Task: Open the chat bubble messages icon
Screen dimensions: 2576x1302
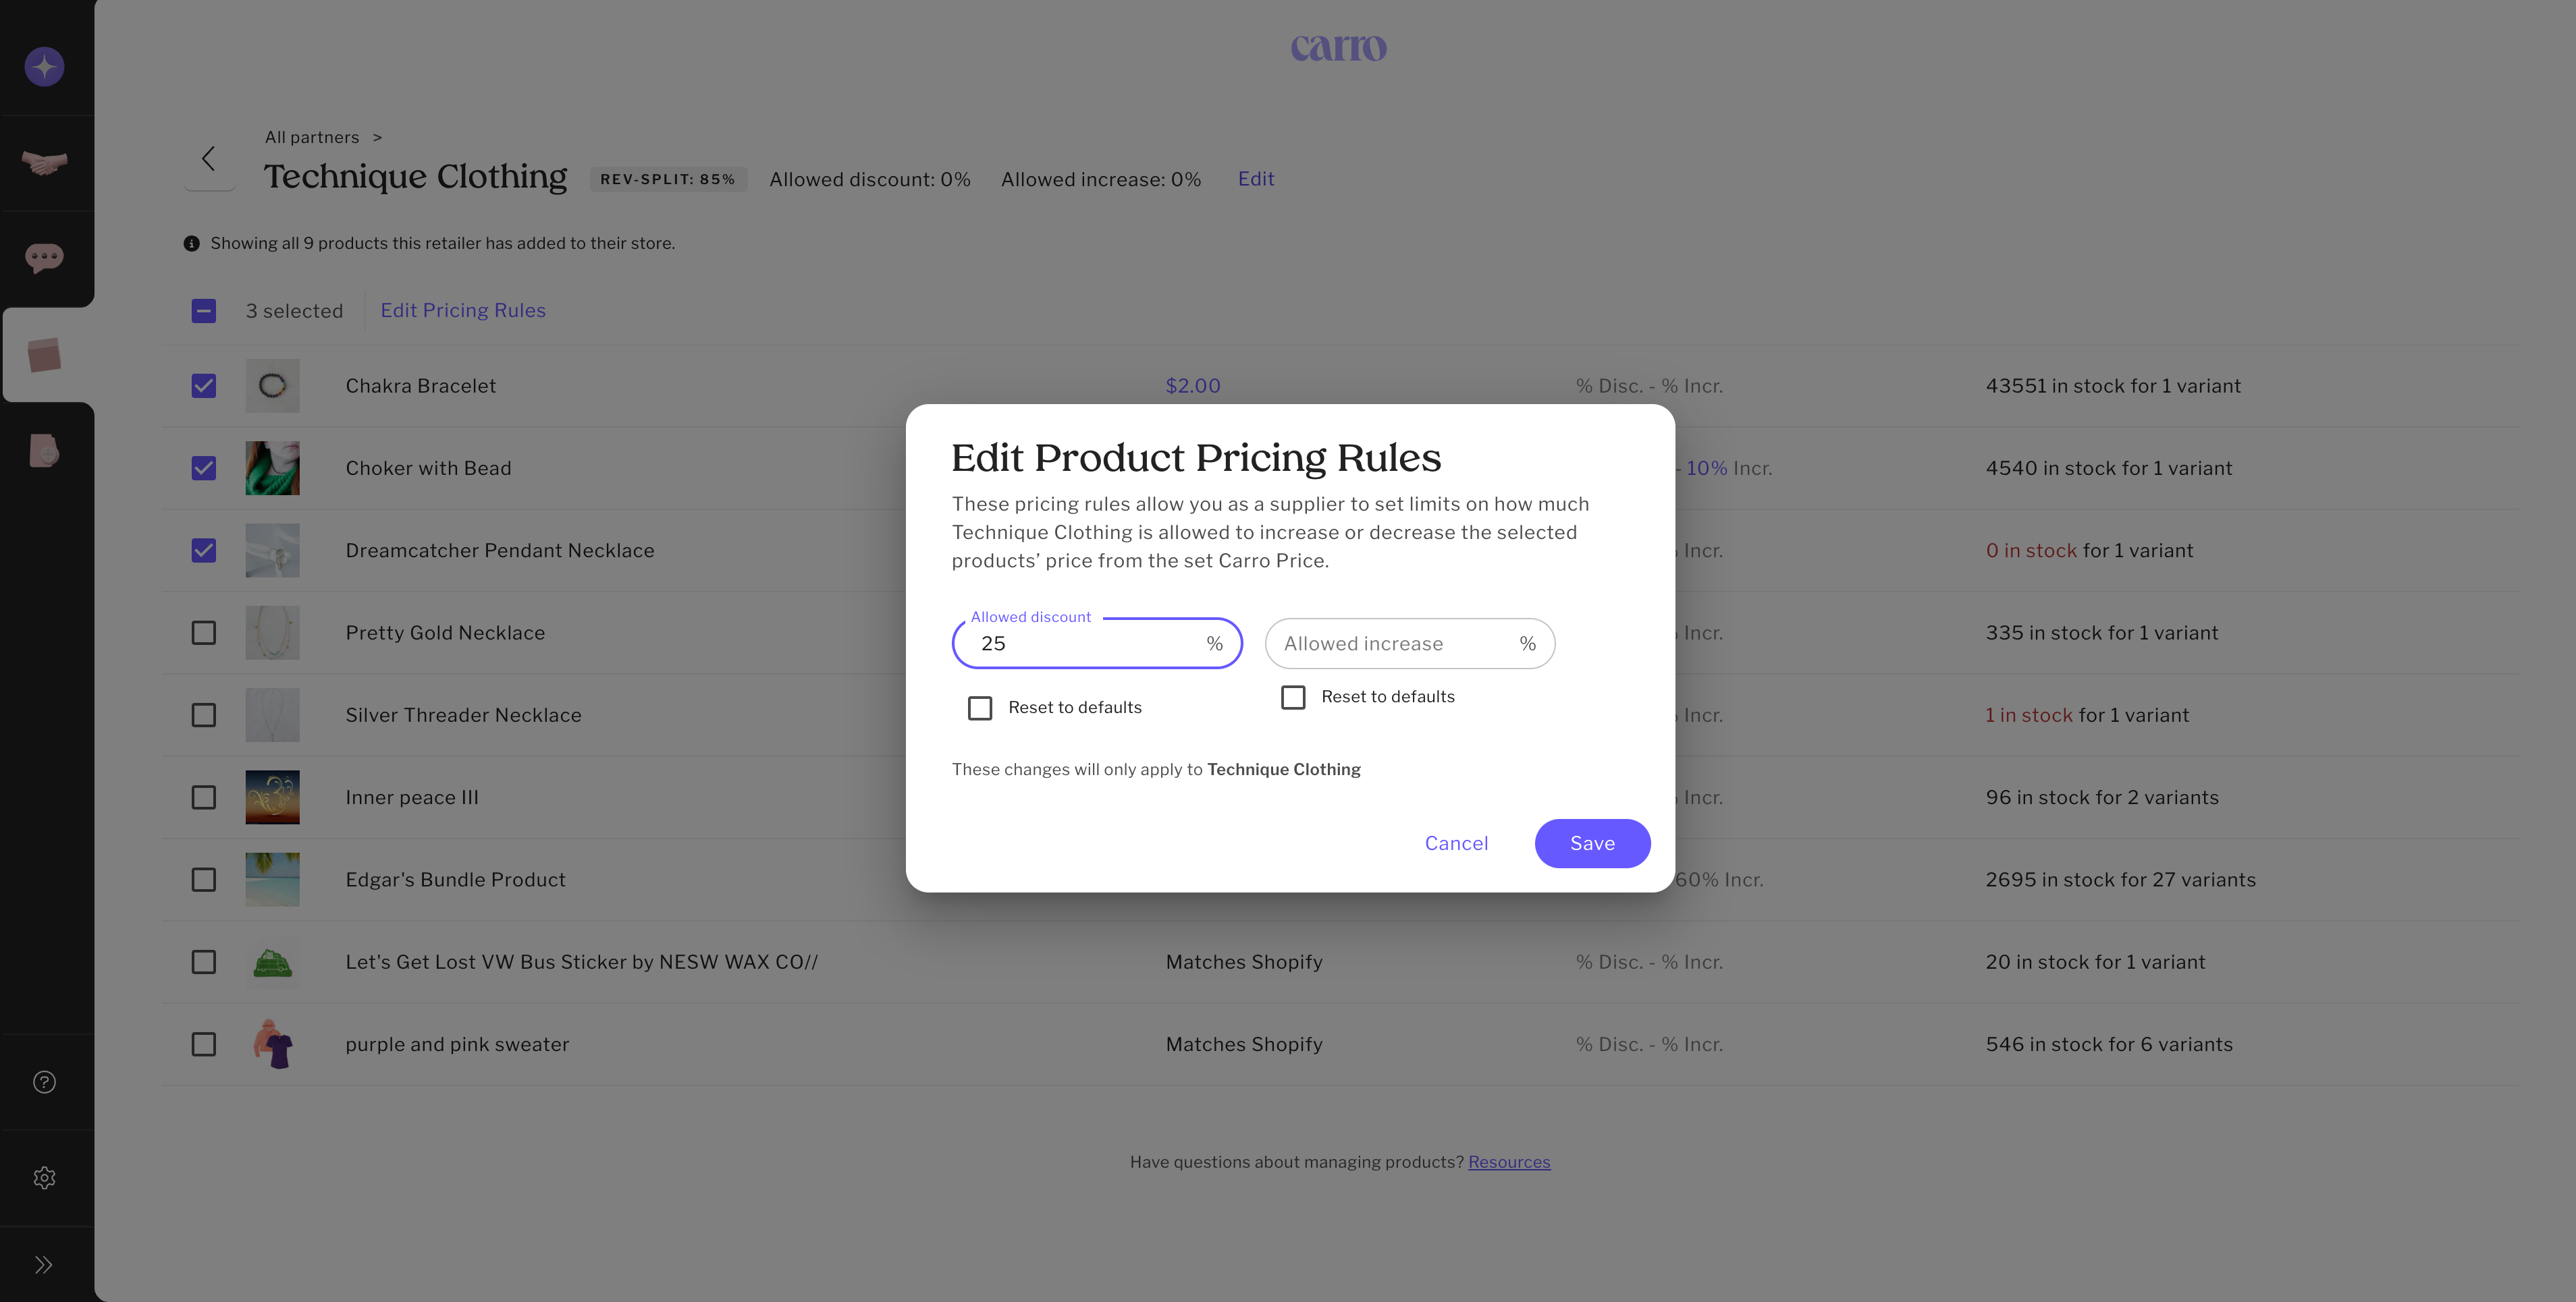Action: pyautogui.click(x=44, y=258)
